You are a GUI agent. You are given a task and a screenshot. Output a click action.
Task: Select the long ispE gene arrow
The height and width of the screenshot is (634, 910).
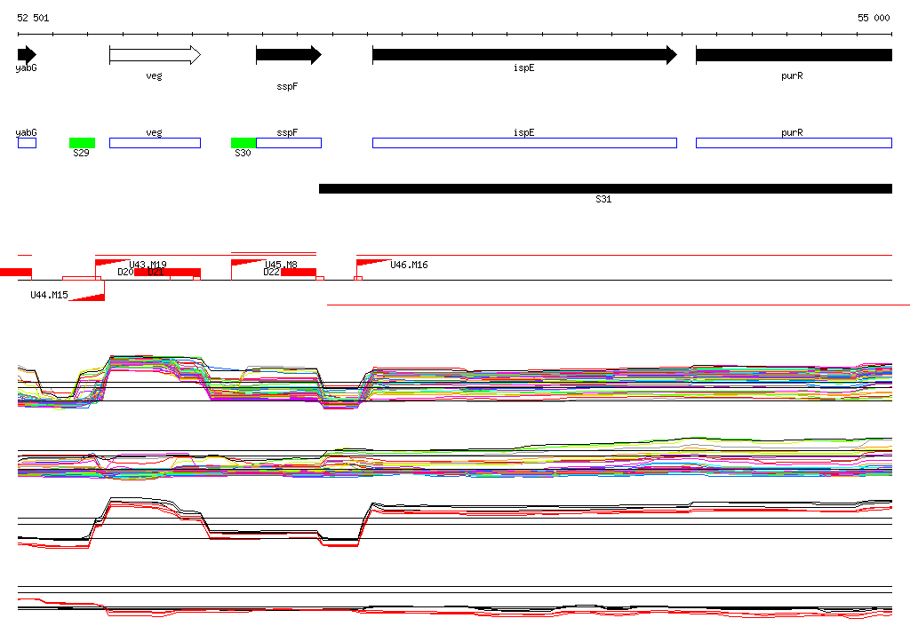(x=524, y=55)
